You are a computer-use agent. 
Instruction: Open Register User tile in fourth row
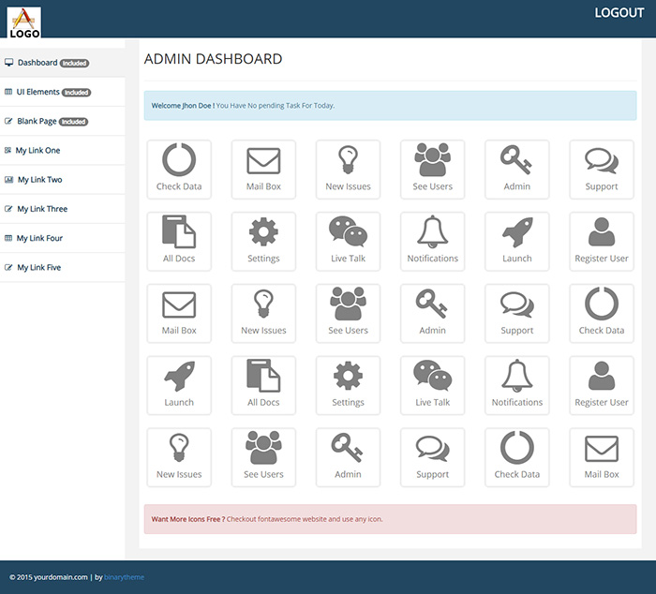(602, 385)
